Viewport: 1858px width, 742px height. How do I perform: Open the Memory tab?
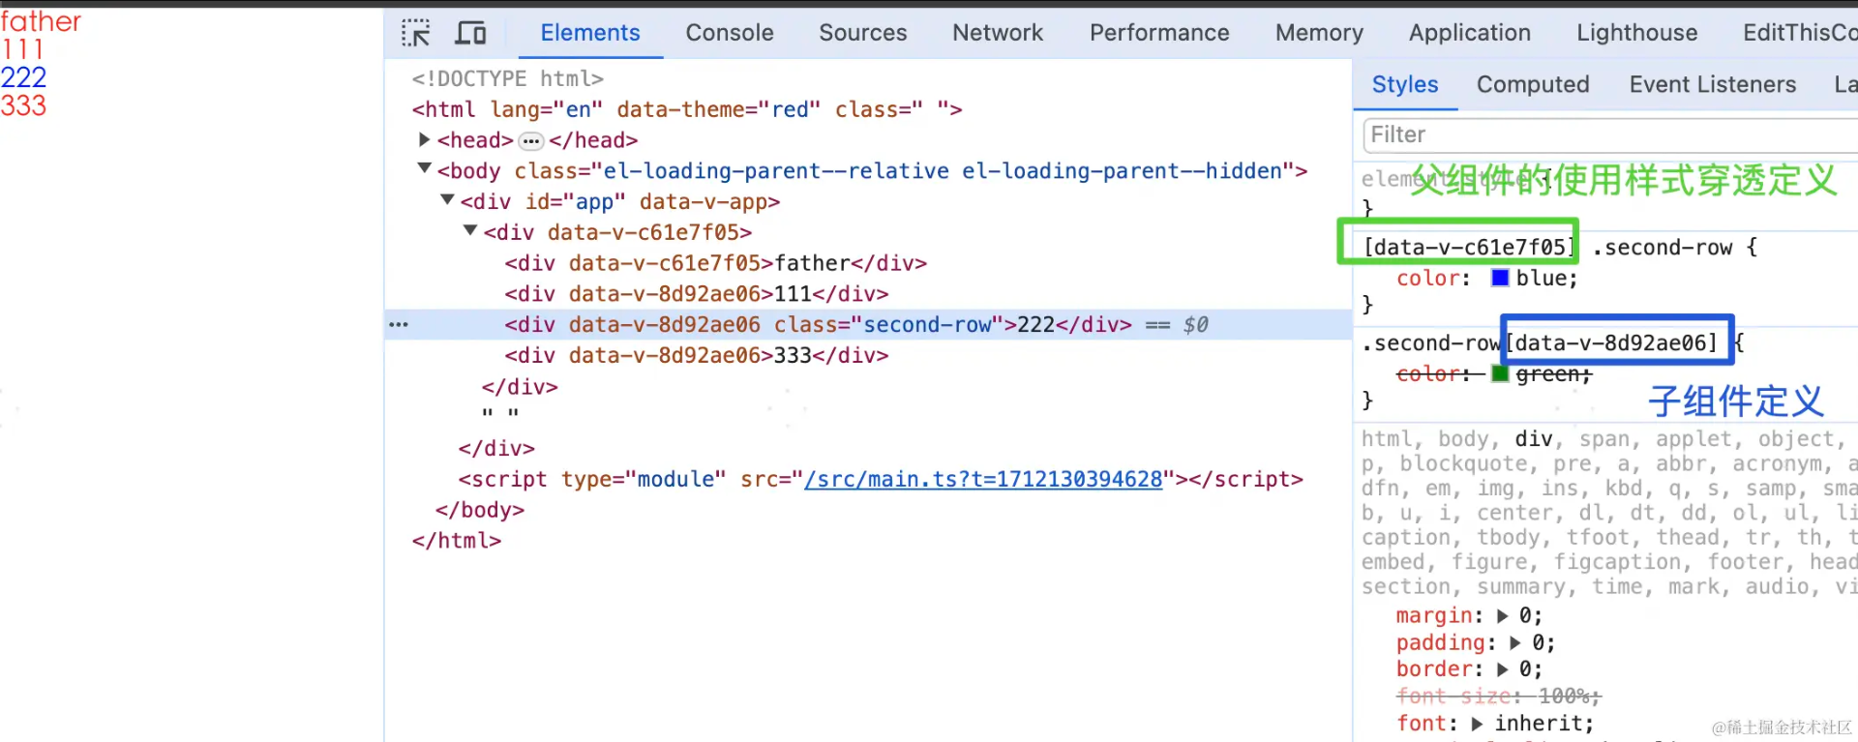coord(1319,33)
